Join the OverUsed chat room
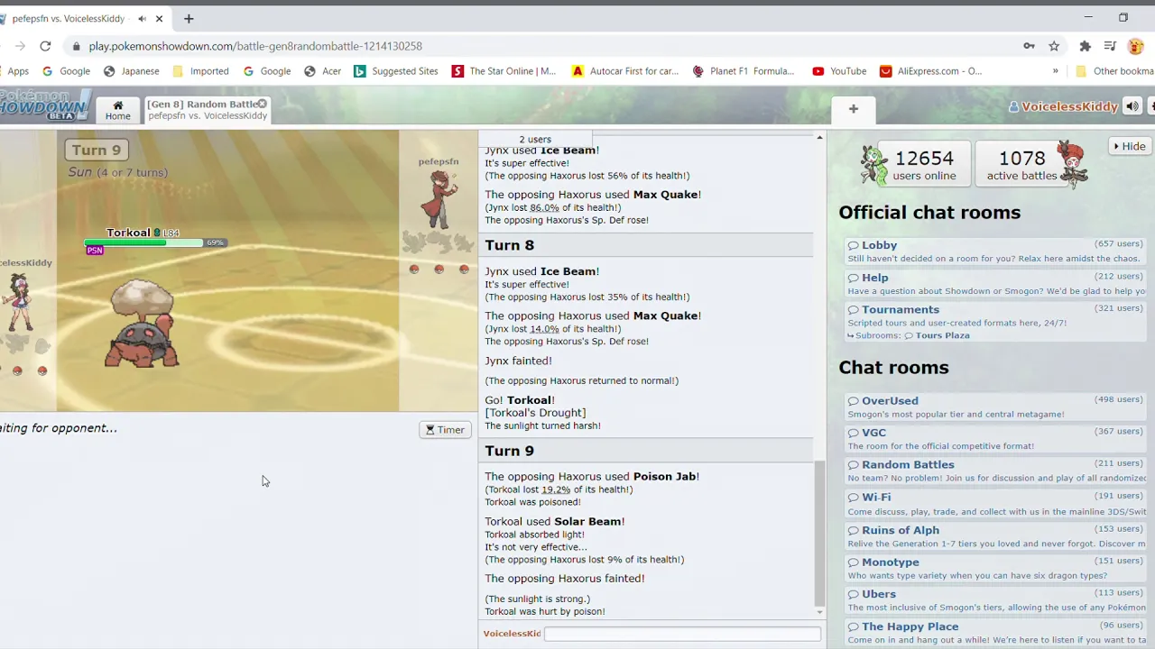 (996, 407)
